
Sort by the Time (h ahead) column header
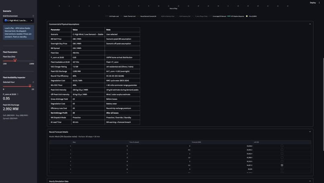click(x=160, y=142)
